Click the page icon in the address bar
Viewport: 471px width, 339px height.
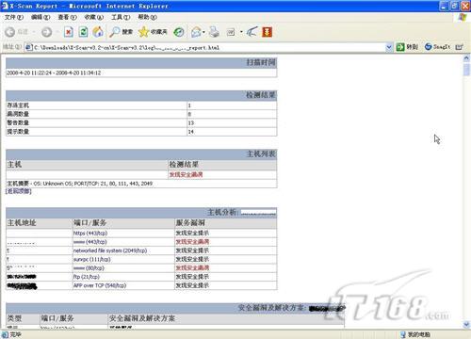pos(28,47)
